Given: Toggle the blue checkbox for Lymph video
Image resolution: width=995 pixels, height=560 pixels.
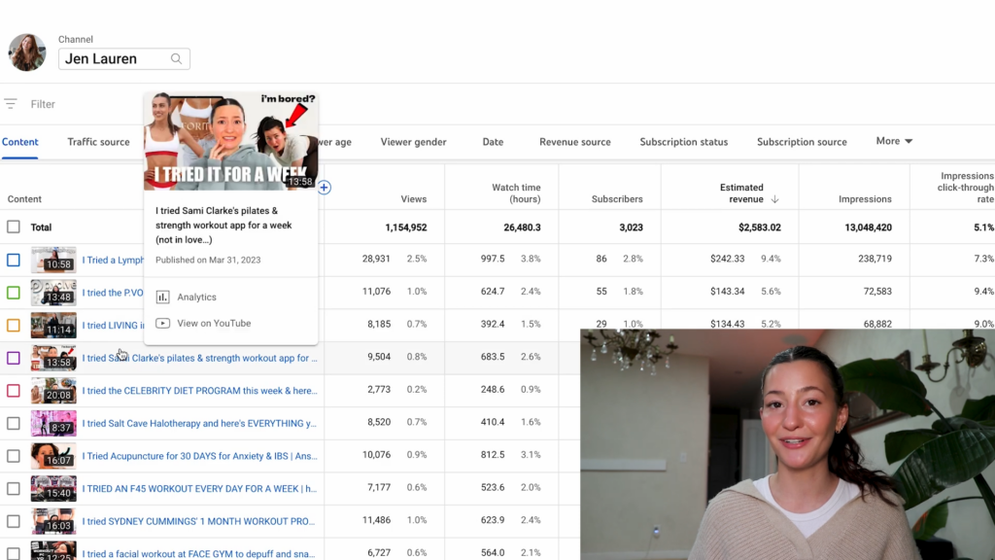Looking at the screenshot, I should click(14, 261).
